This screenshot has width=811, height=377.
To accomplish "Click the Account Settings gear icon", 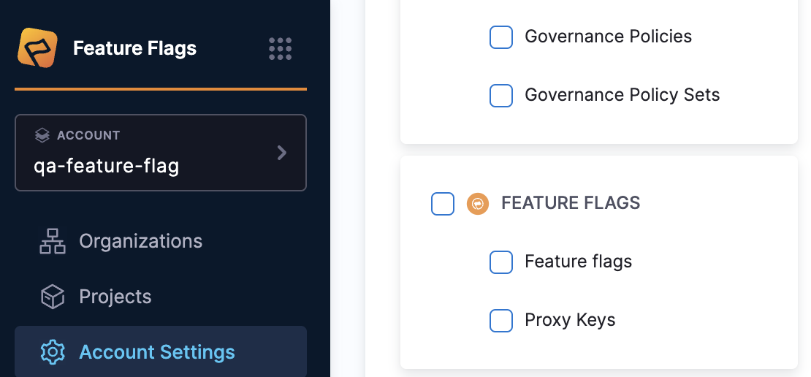I will (53, 352).
